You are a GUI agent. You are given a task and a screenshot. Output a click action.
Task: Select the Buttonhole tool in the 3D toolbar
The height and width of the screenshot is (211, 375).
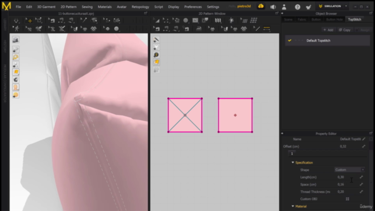tap(116, 29)
